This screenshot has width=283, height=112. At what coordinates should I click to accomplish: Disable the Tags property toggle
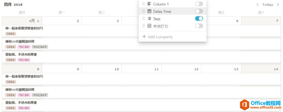(199, 18)
